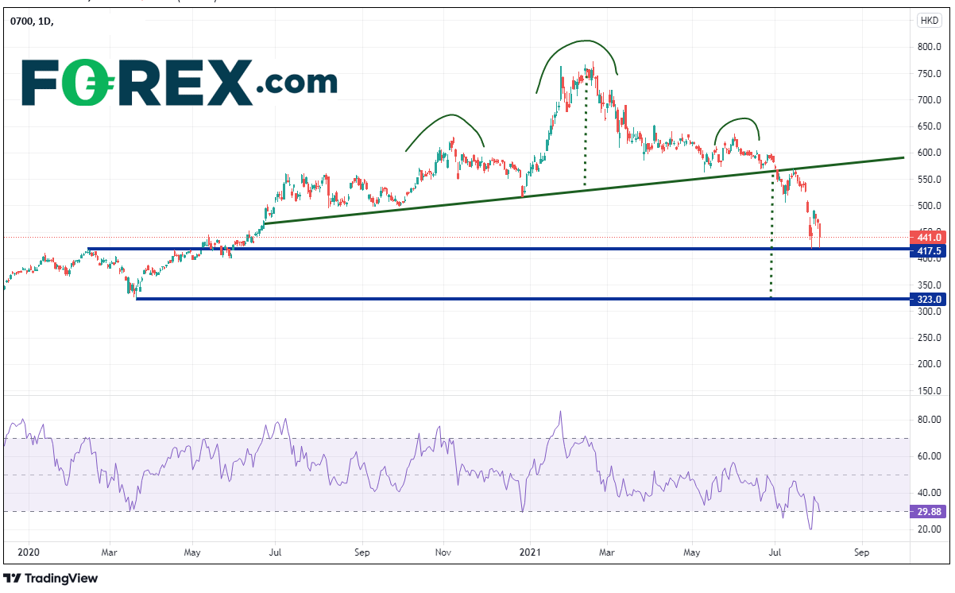Click the FOREX.com logo
This screenshot has height=593, width=955.
(179, 82)
